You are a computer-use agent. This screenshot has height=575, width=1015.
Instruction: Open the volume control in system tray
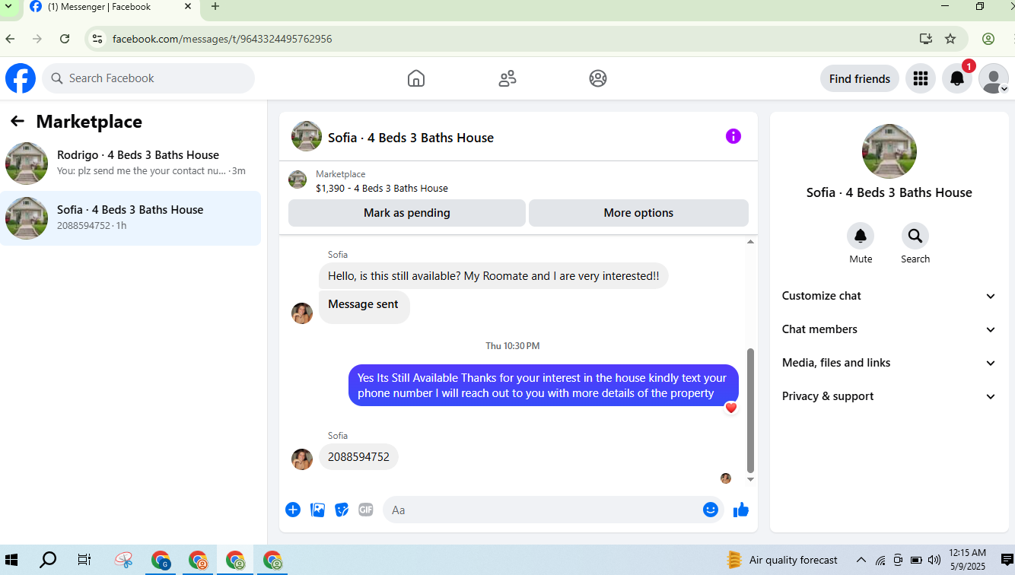(x=934, y=561)
